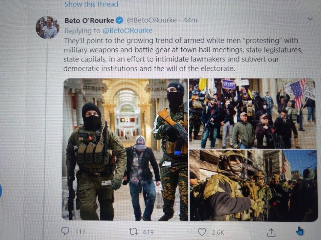
Task: Click the 619 retweets count
Action: (x=148, y=232)
